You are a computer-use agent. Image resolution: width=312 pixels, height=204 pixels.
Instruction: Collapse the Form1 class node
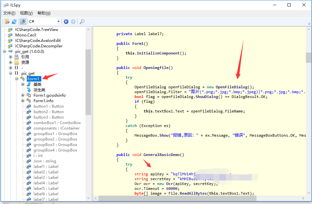[x=16, y=79]
